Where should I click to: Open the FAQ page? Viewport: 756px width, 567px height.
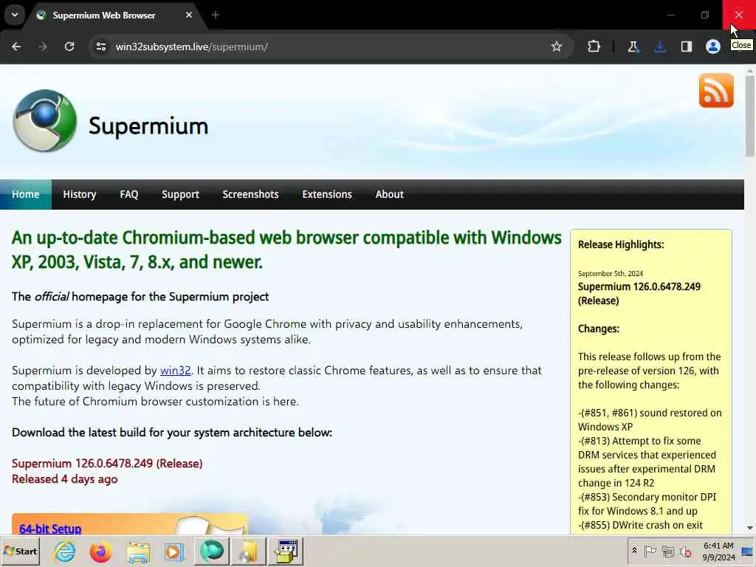[128, 194]
